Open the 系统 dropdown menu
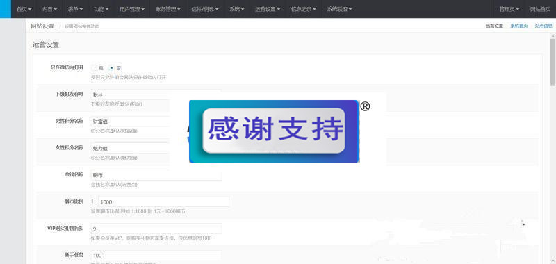The height and width of the screenshot is (264, 556). point(236,9)
